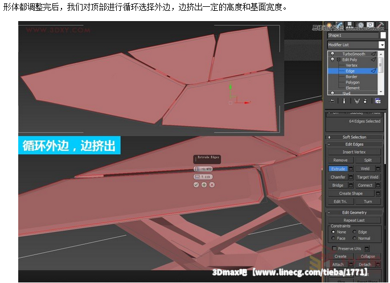Click the green plus Apply and Continue icon

(x=204, y=184)
